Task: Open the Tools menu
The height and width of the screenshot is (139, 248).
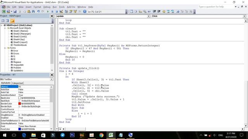Action: point(62,7)
